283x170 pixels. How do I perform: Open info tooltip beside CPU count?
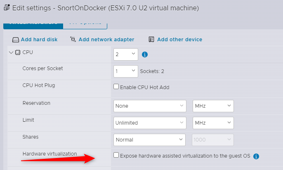145,54
